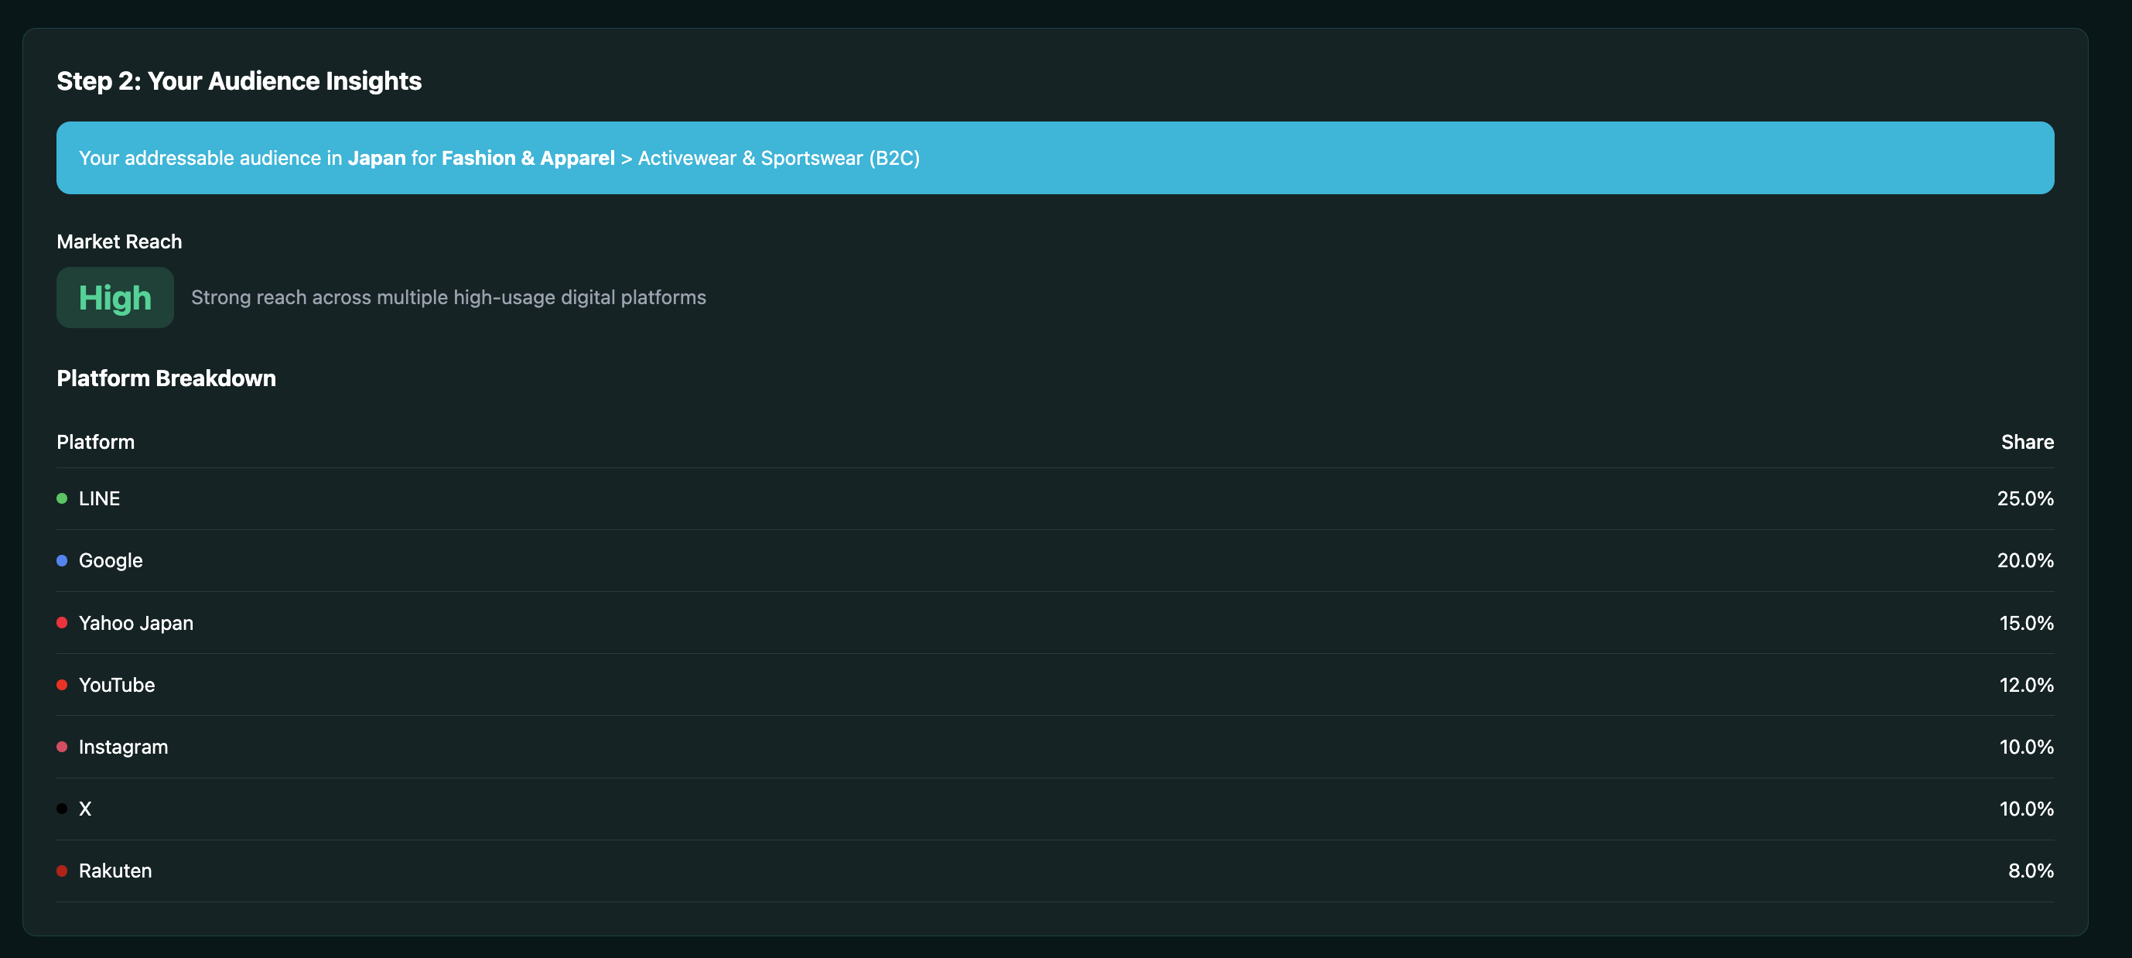Click the blue audience summary banner
This screenshot has width=2132, height=958.
click(x=1054, y=157)
